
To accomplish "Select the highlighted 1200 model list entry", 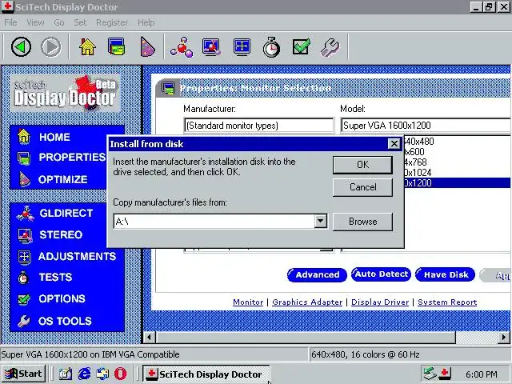I will 457,183.
